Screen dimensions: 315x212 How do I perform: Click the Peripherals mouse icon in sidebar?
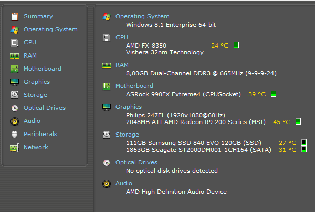pos(14,134)
